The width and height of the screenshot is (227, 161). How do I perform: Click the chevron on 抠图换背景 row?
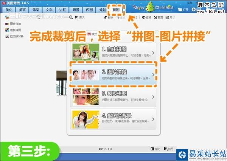[x=153, y=119]
